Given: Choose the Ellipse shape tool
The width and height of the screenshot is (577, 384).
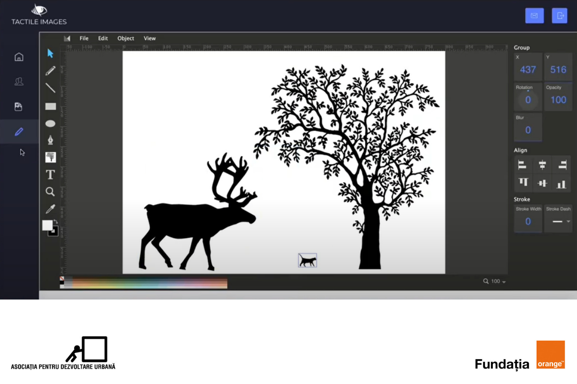Looking at the screenshot, I should [x=50, y=123].
